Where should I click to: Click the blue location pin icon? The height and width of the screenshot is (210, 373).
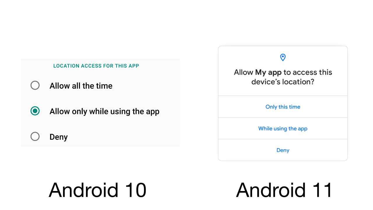(283, 57)
